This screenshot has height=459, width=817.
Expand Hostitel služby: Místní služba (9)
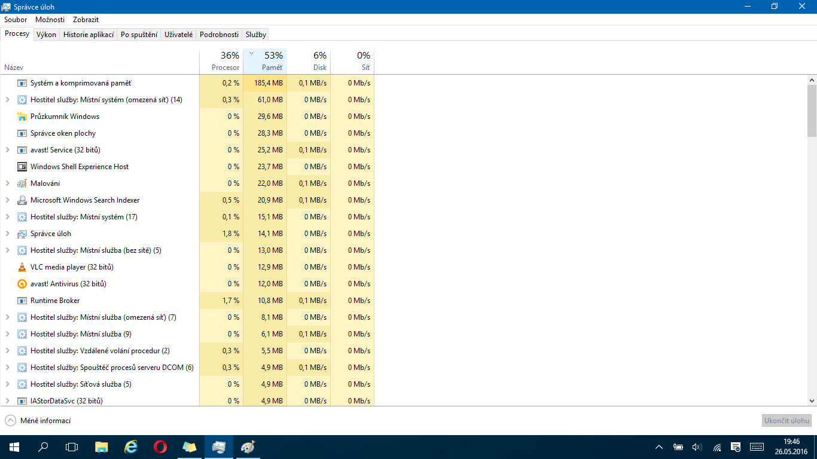pos(7,334)
